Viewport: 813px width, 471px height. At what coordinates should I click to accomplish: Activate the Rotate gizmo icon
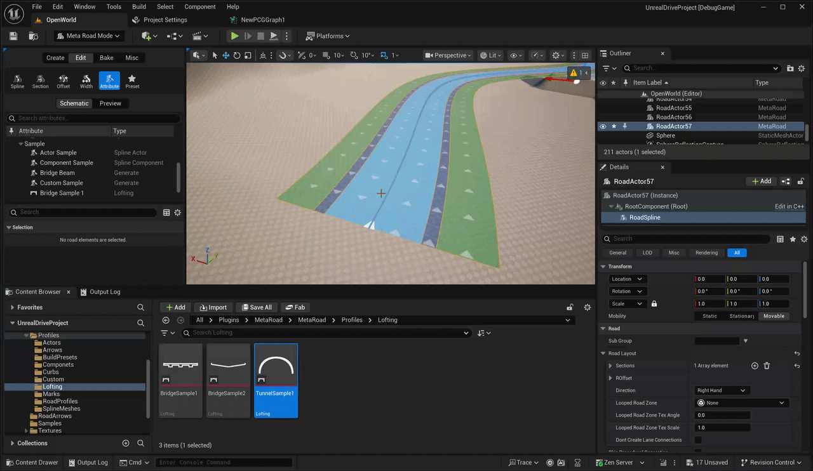click(237, 55)
